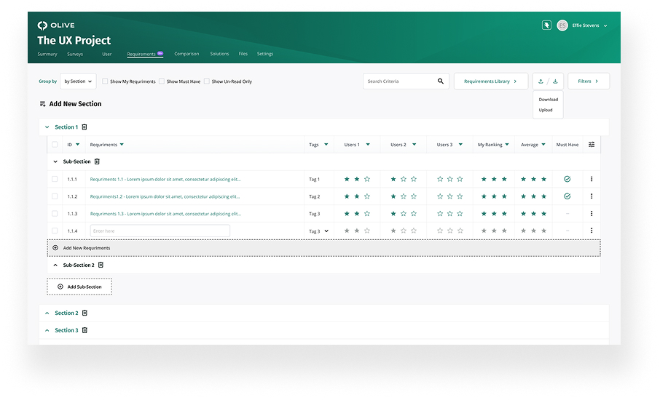Open more options for row 1.1.1
The image size is (660, 400).
pos(592,179)
